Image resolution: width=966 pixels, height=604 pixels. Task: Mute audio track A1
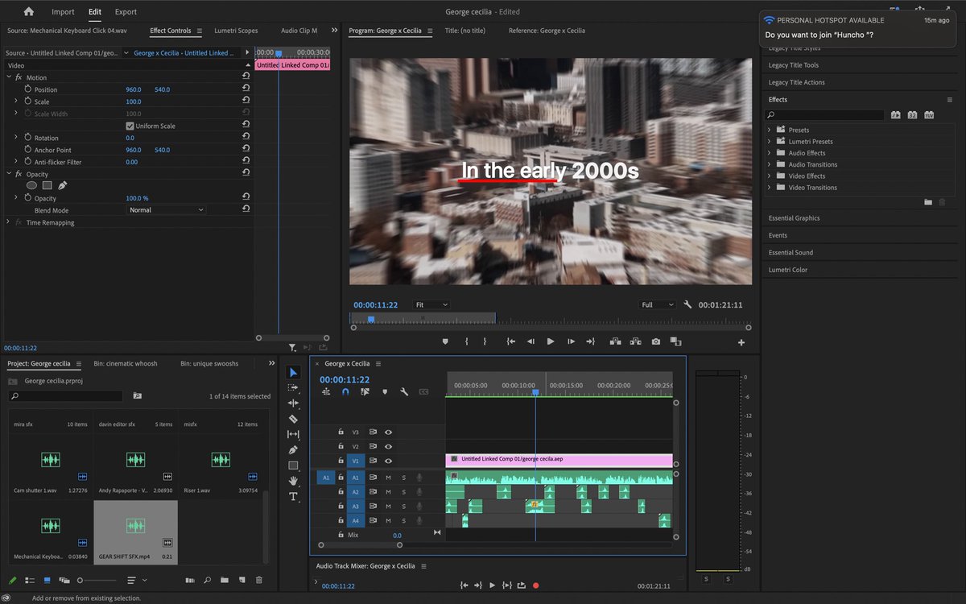click(x=389, y=478)
